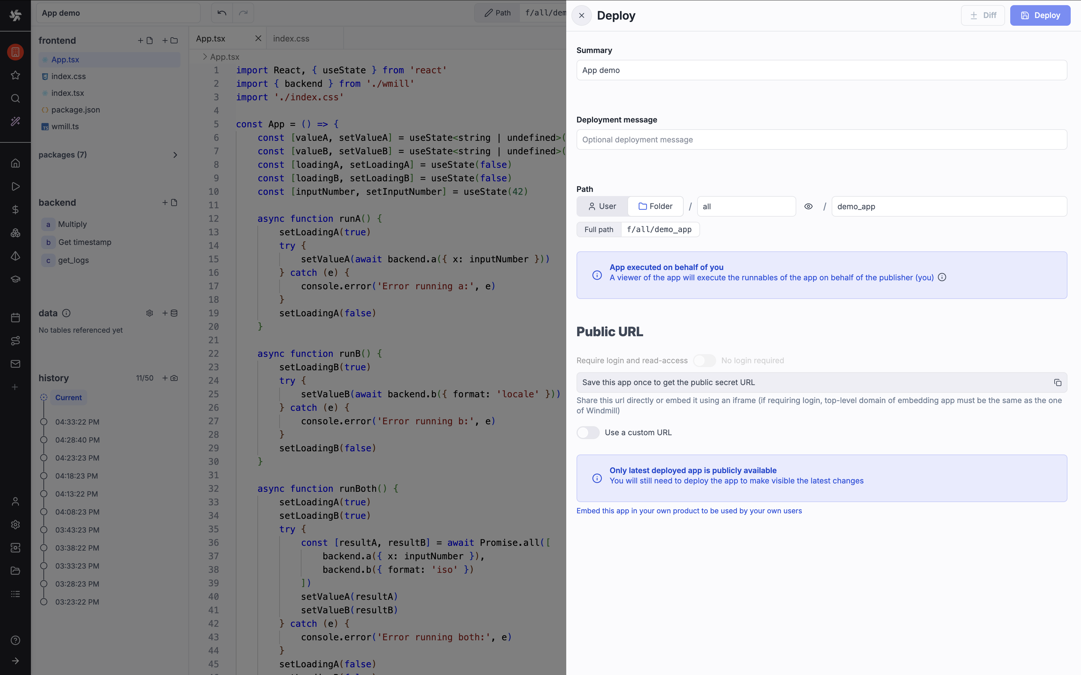Add new frontend file icon
The image size is (1081, 675).
[145, 40]
